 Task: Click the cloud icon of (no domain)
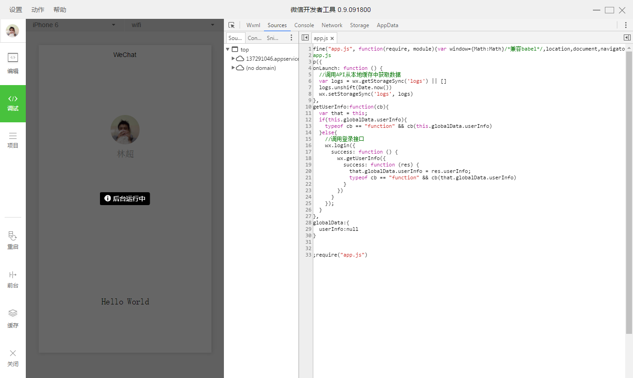click(240, 68)
